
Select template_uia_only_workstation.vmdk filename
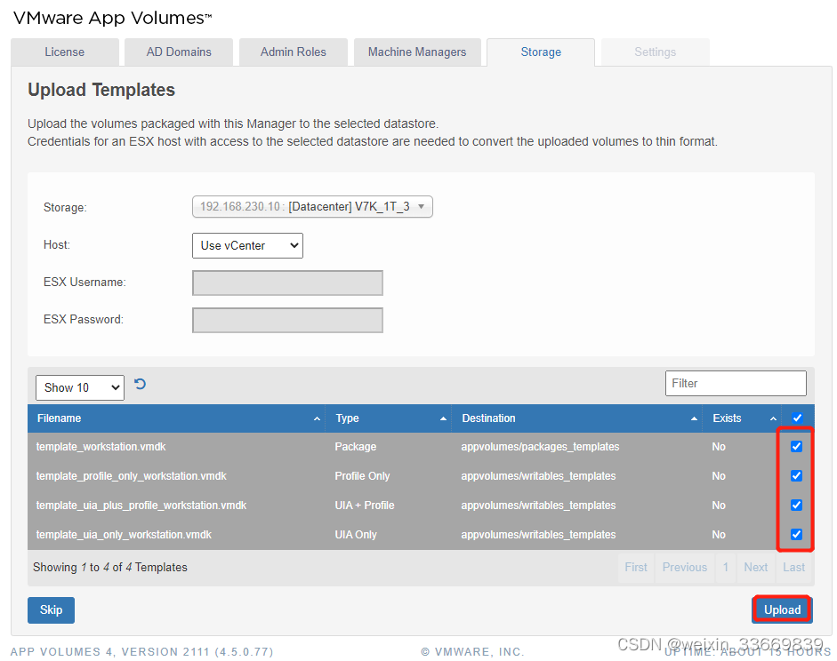coord(124,535)
